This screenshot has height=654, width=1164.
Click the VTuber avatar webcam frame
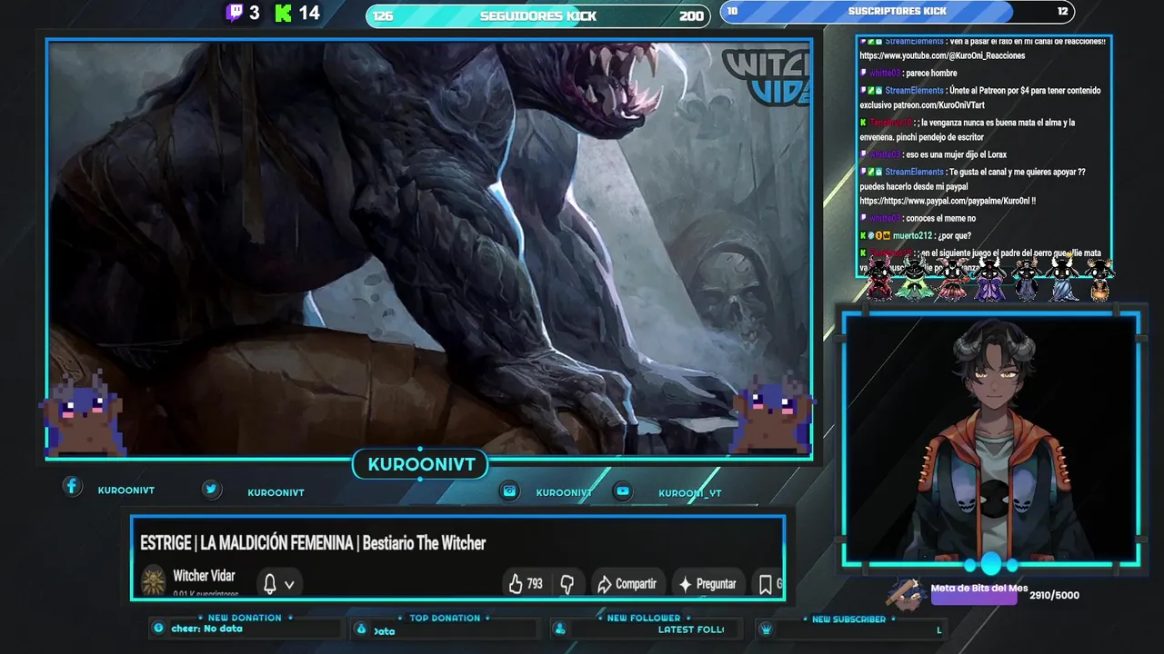(x=991, y=440)
